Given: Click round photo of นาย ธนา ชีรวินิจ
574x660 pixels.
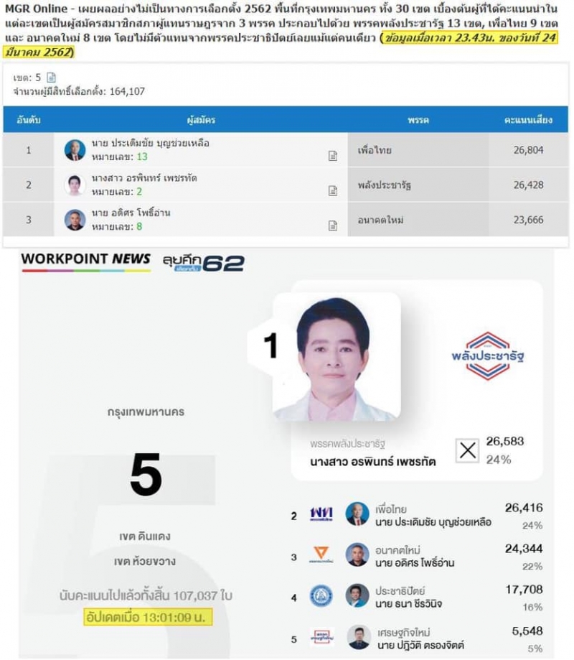Looking at the screenshot, I should (357, 595).
